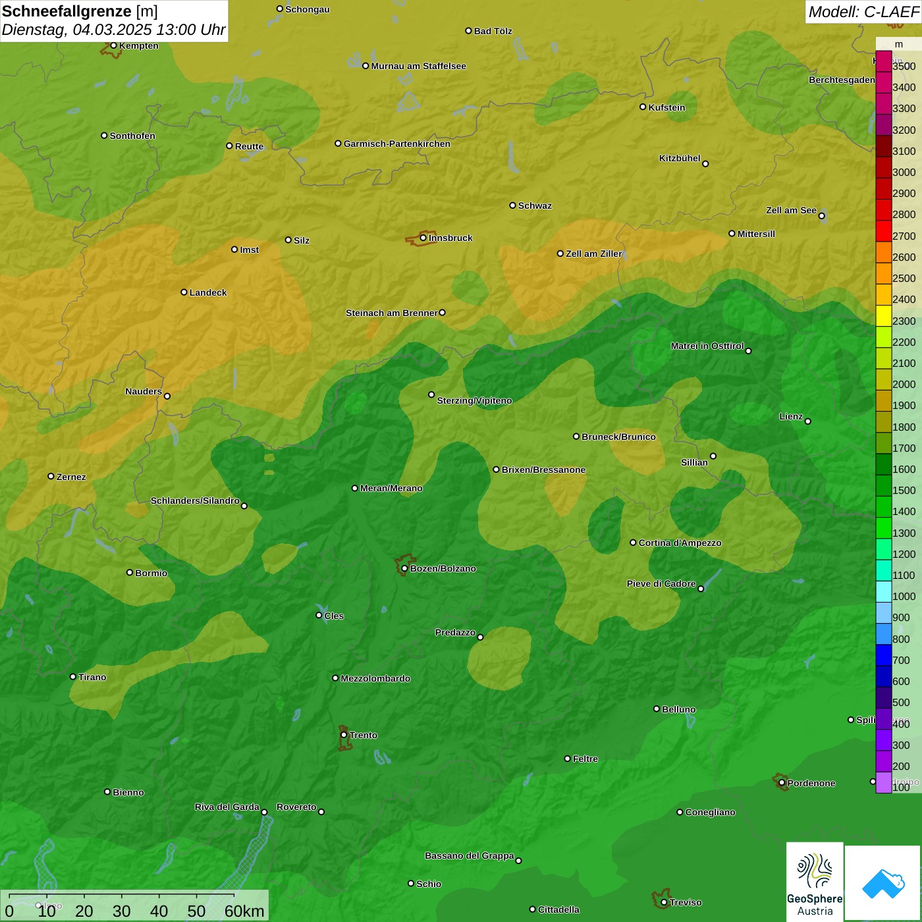Click the 'Conegliano' label

[x=710, y=812]
